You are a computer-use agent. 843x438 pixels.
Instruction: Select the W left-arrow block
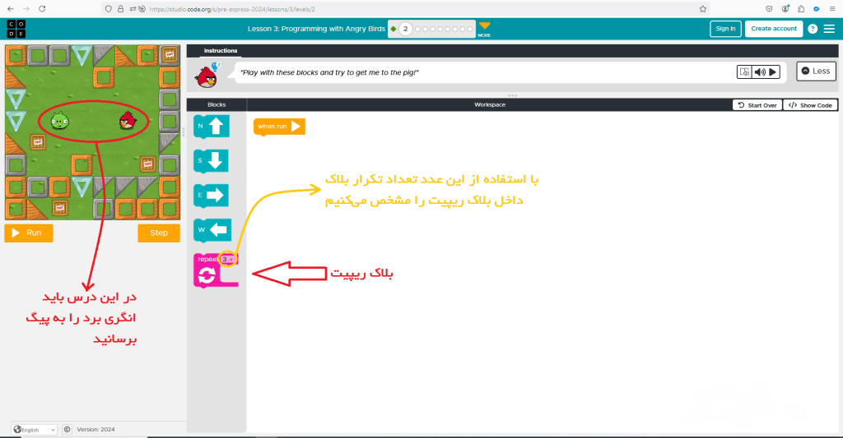click(x=212, y=230)
